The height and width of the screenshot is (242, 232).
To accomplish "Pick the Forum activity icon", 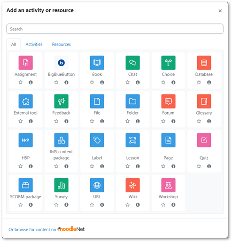I will [x=168, y=101].
